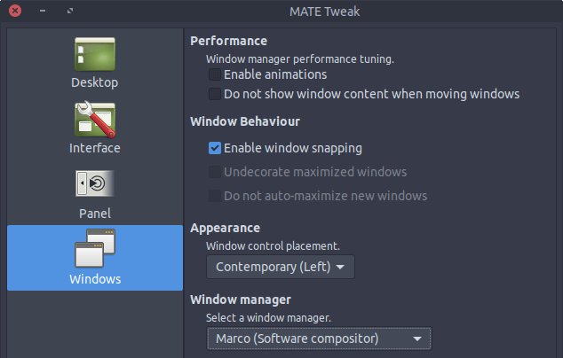Open the Contemporary (Left) placement dropdown

(280, 266)
